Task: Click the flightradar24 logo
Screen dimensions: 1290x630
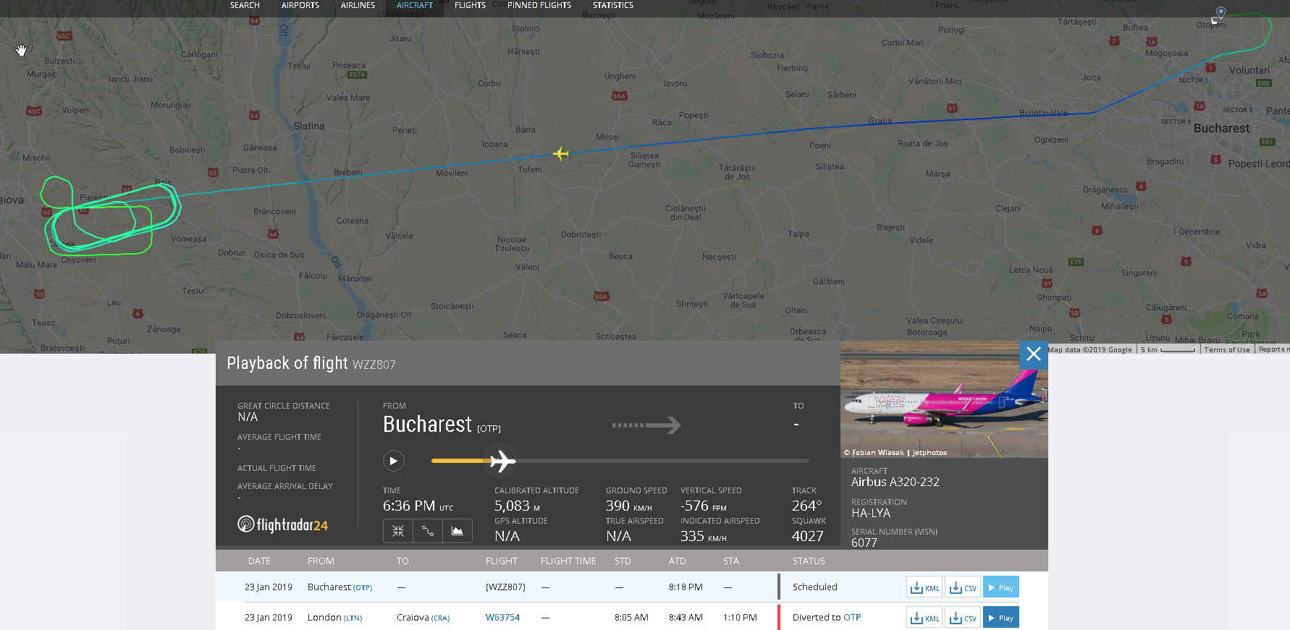Action: click(282, 524)
